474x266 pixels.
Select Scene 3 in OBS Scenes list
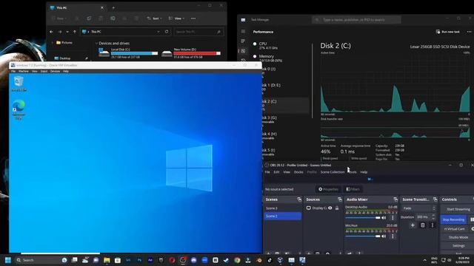click(283, 208)
